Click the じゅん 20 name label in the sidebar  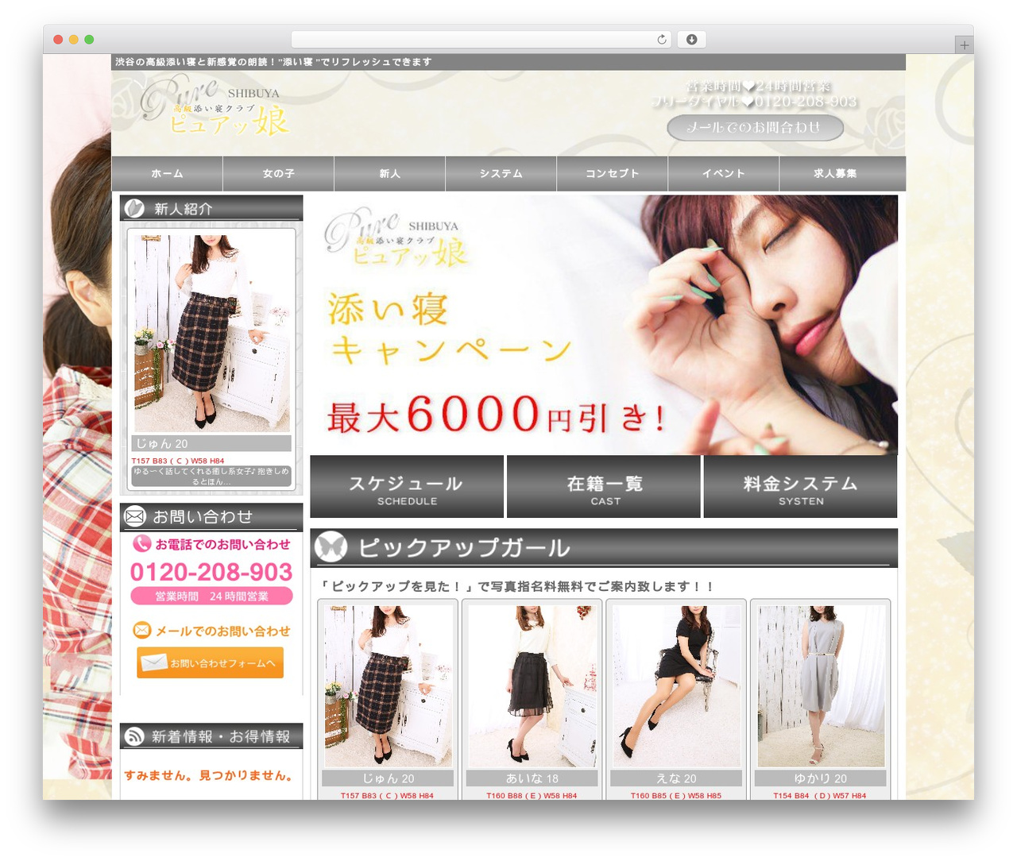pos(211,444)
